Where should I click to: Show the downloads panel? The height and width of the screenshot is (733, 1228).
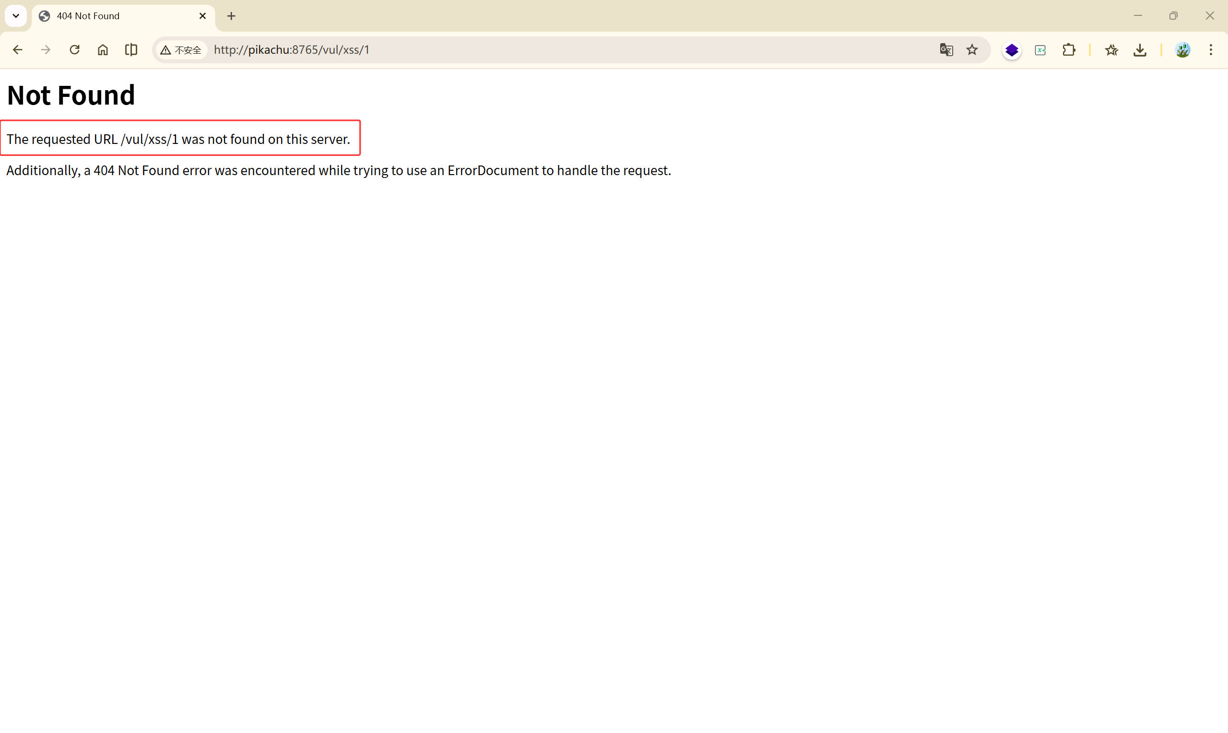(1140, 50)
